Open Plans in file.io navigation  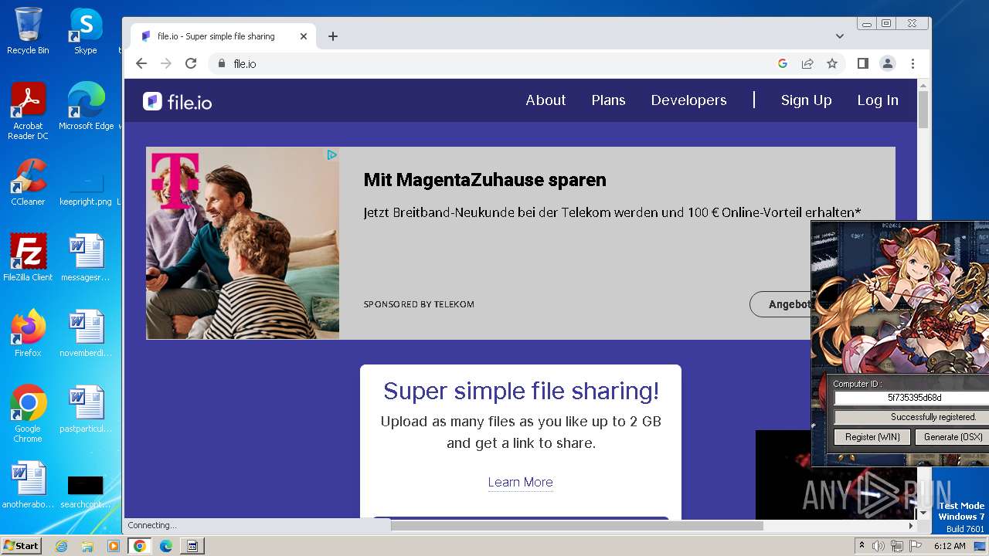tap(608, 100)
